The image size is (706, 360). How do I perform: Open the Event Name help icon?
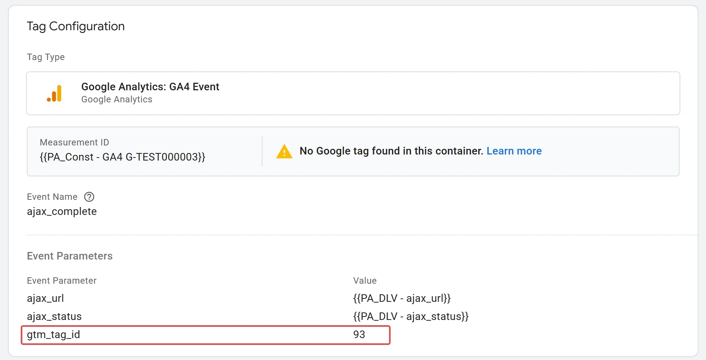pos(89,197)
